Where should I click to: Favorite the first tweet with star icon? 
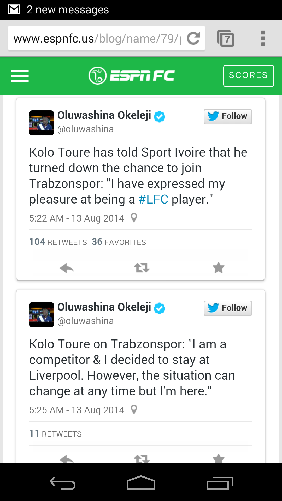(219, 268)
